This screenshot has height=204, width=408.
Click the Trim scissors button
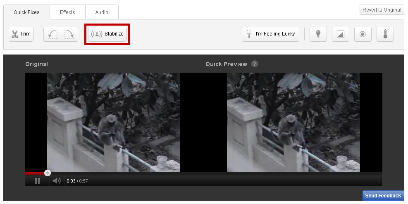[x=21, y=34]
